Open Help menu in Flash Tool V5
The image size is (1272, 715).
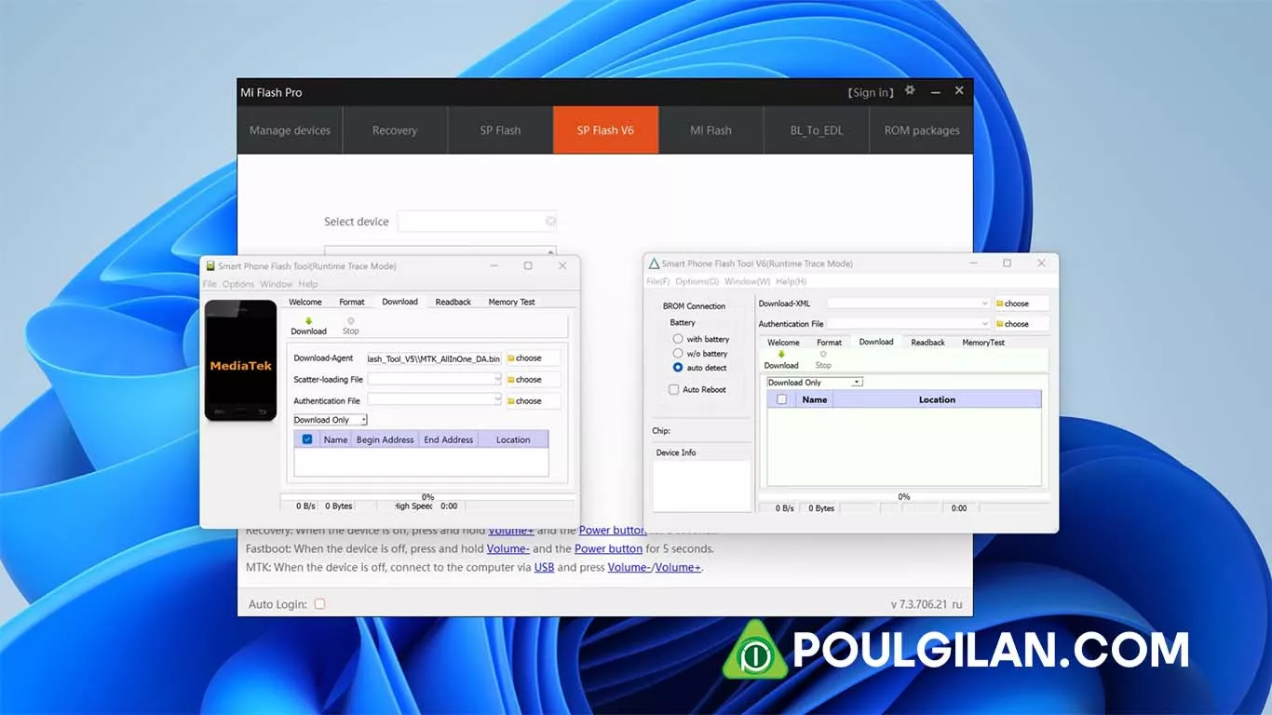pos(308,284)
